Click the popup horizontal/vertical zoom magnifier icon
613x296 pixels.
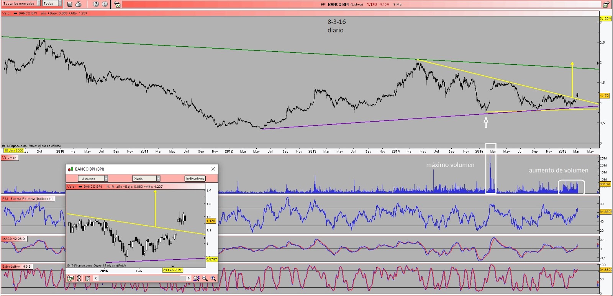point(197,278)
